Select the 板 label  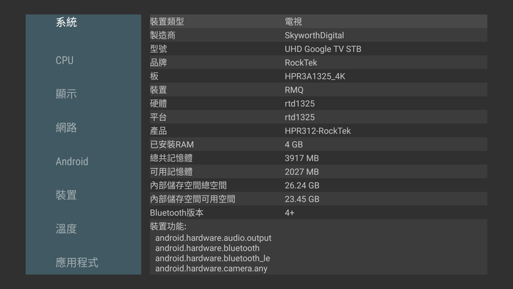(x=154, y=76)
